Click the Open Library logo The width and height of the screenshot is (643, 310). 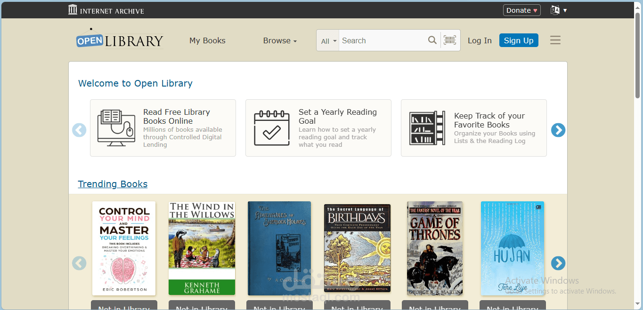120,40
